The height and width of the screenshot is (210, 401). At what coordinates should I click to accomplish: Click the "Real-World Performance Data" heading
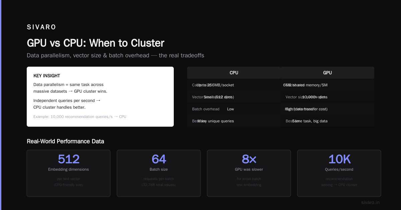pyautogui.click(x=65, y=141)
